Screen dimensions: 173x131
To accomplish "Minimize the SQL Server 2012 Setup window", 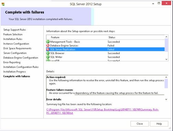I will 153,3.
